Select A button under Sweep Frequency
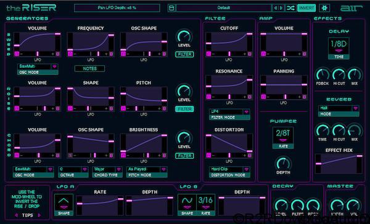 (70, 54)
